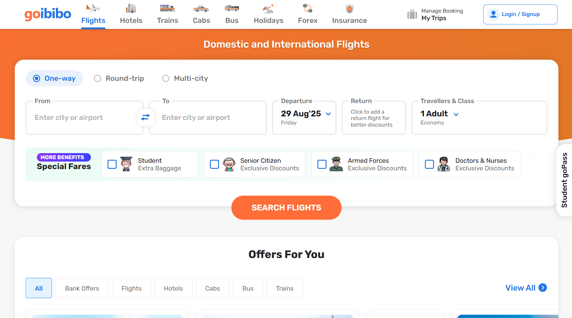
Task: Open Holidays beach umbrella icon
Action: pos(268,8)
